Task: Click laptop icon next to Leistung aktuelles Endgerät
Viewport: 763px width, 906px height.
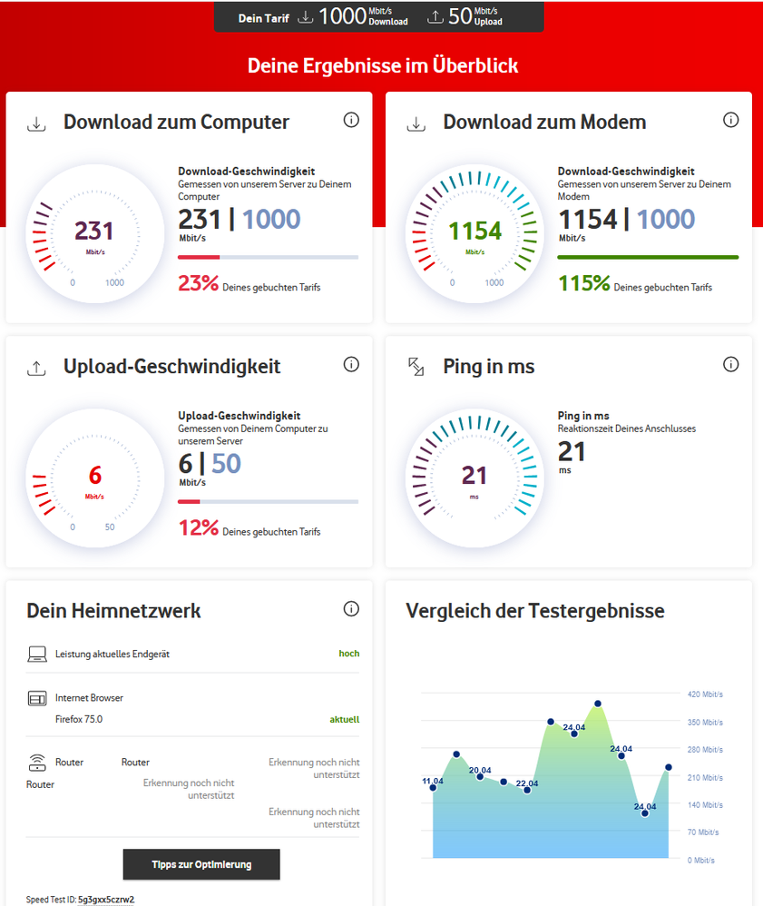Action: (37, 654)
